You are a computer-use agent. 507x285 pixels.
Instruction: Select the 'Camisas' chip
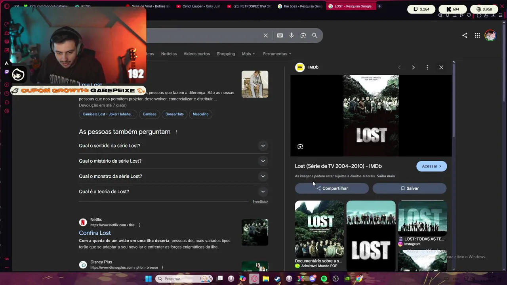click(x=149, y=114)
